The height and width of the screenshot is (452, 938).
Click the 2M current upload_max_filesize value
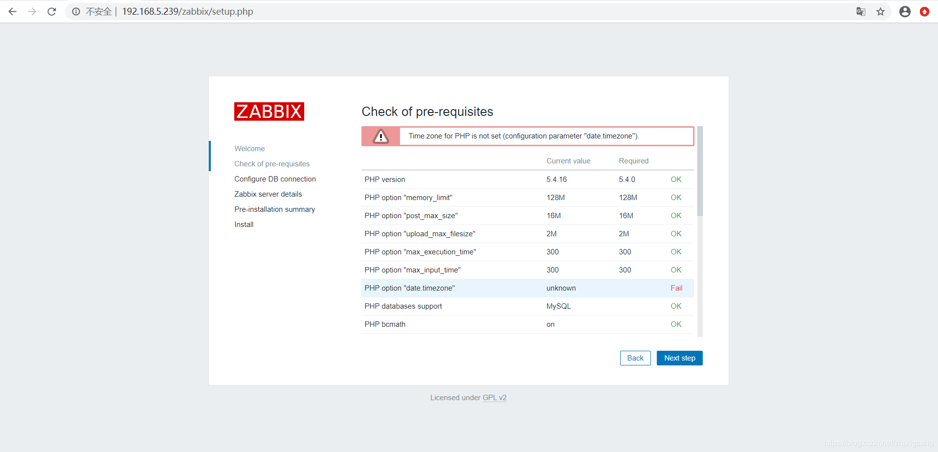[x=551, y=234]
